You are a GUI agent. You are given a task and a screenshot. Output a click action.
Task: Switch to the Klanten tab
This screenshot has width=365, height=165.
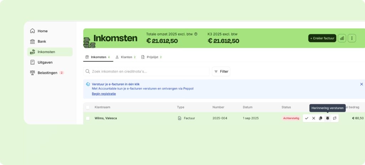click(x=125, y=57)
